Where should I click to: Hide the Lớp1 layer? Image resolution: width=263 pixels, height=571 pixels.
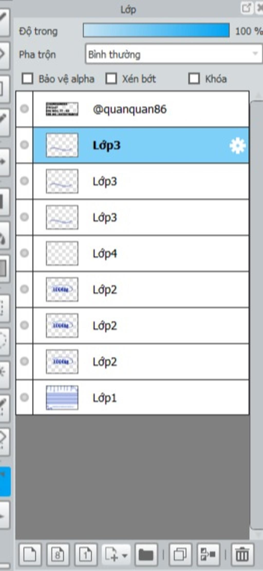(24, 397)
